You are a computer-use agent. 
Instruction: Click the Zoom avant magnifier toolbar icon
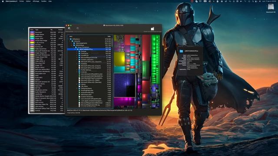(69, 28)
